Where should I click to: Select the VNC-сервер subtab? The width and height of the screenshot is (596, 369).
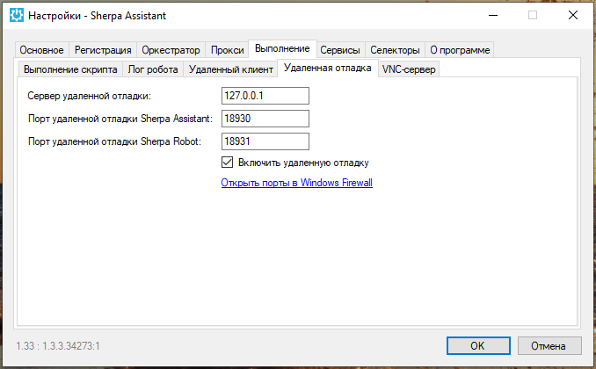pos(408,69)
